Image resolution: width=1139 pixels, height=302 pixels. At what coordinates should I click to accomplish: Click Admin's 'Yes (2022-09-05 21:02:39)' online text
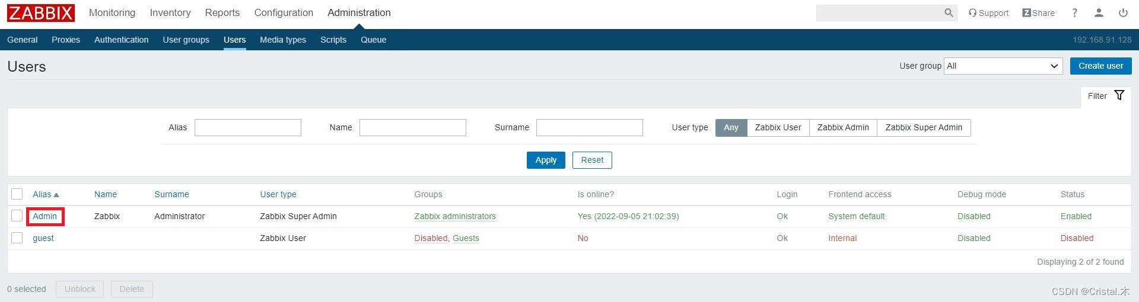click(x=628, y=216)
